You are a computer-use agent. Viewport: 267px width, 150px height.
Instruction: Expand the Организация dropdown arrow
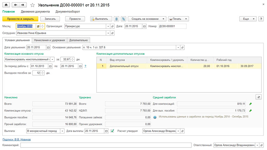pyautogui.click(x=108, y=26)
